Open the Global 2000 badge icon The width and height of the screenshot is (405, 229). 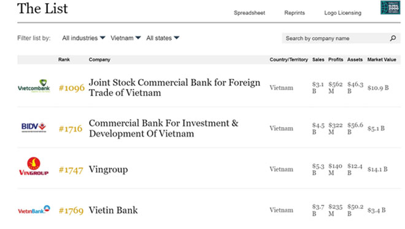390,7
